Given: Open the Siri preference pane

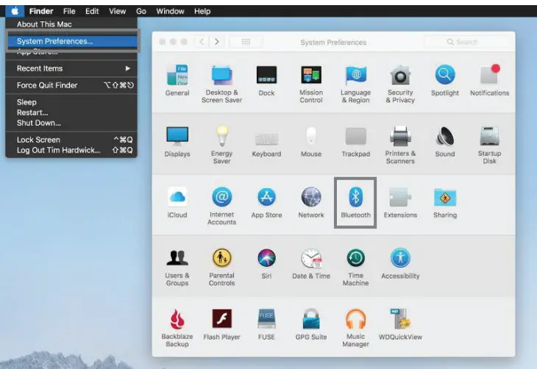Looking at the screenshot, I should pos(266,264).
